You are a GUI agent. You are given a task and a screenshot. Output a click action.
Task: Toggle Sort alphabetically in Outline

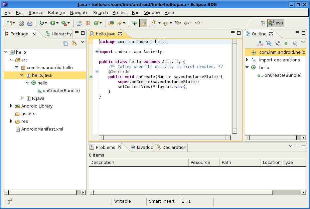[260, 43]
